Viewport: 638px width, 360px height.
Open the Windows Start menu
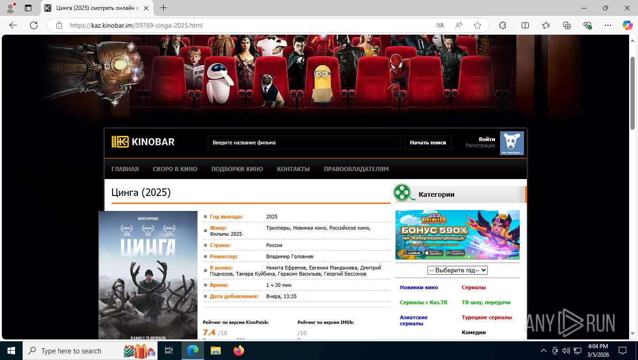pyautogui.click(x=11, y=351)
